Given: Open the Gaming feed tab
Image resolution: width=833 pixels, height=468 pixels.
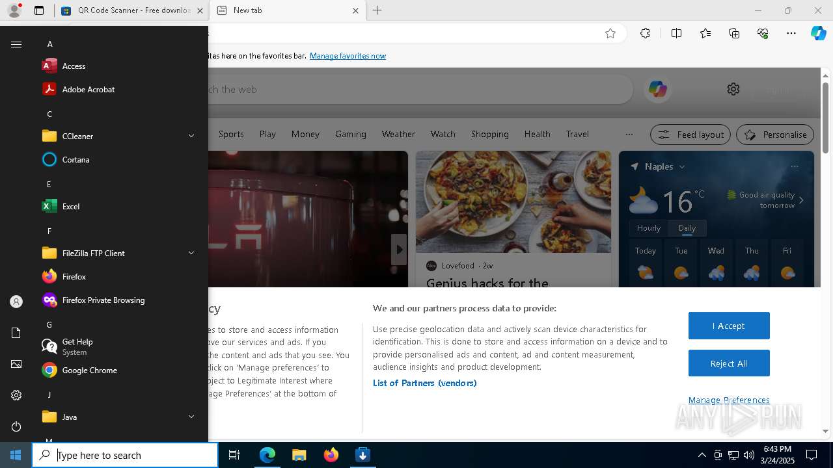Looking at the screenshot, I should click(x=350, y=134).
